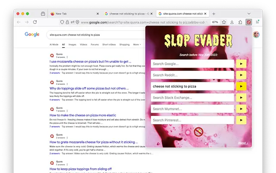Click '7 answers' link under elastic cheese result

(x=55, y=126)
